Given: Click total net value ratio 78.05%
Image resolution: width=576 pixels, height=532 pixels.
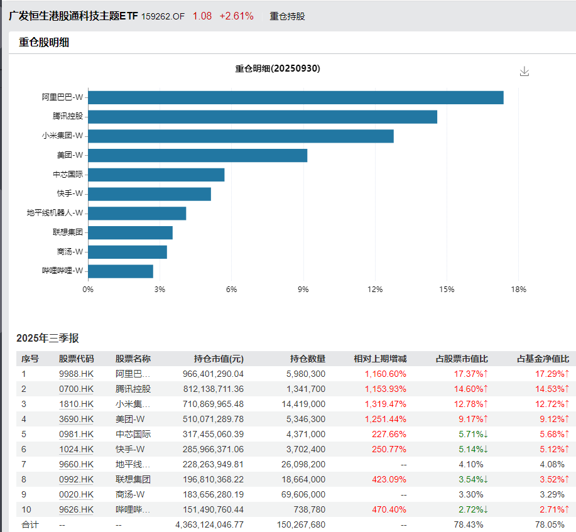Looking at the screenshot, I should pyautogui.click(x=550, y=524).
